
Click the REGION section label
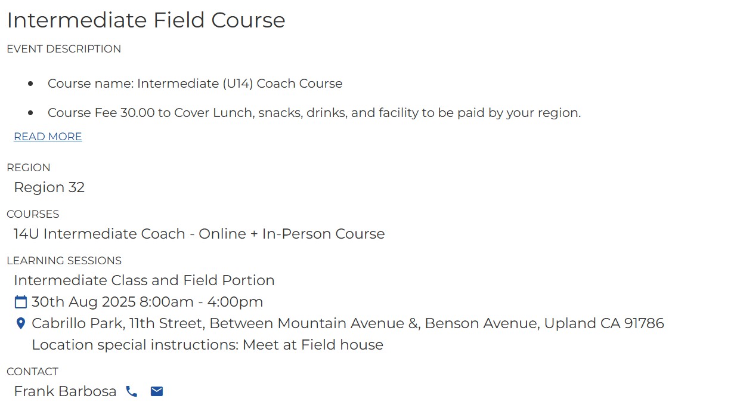click(x=29, y=168)
